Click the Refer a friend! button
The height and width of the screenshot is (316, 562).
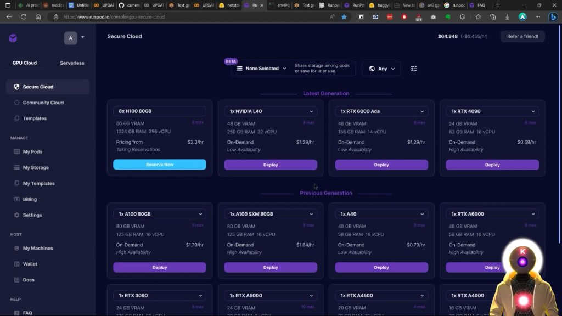point(522,36)
